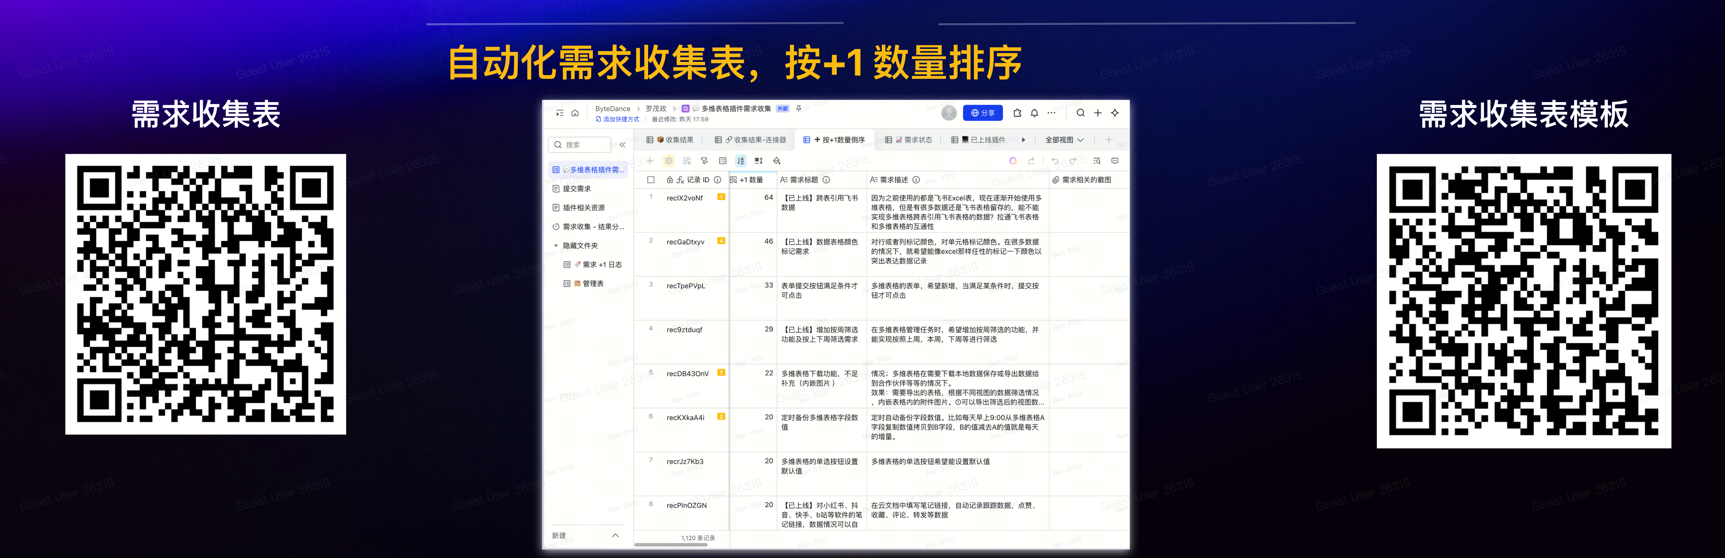Open the more options ellipsis menu
1725x558 pixels.
pos(1052,113)
